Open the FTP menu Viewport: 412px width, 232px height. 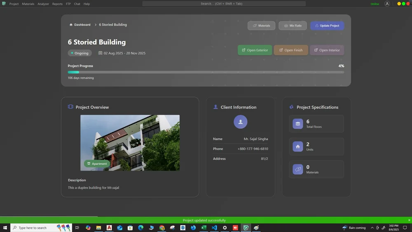[68, 4]
